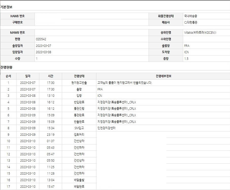Select the shipper name Vitatra(비타트라(KOCEN))
Screen dimensions: 230x190
pyautogui.click(x=200, y=32)
